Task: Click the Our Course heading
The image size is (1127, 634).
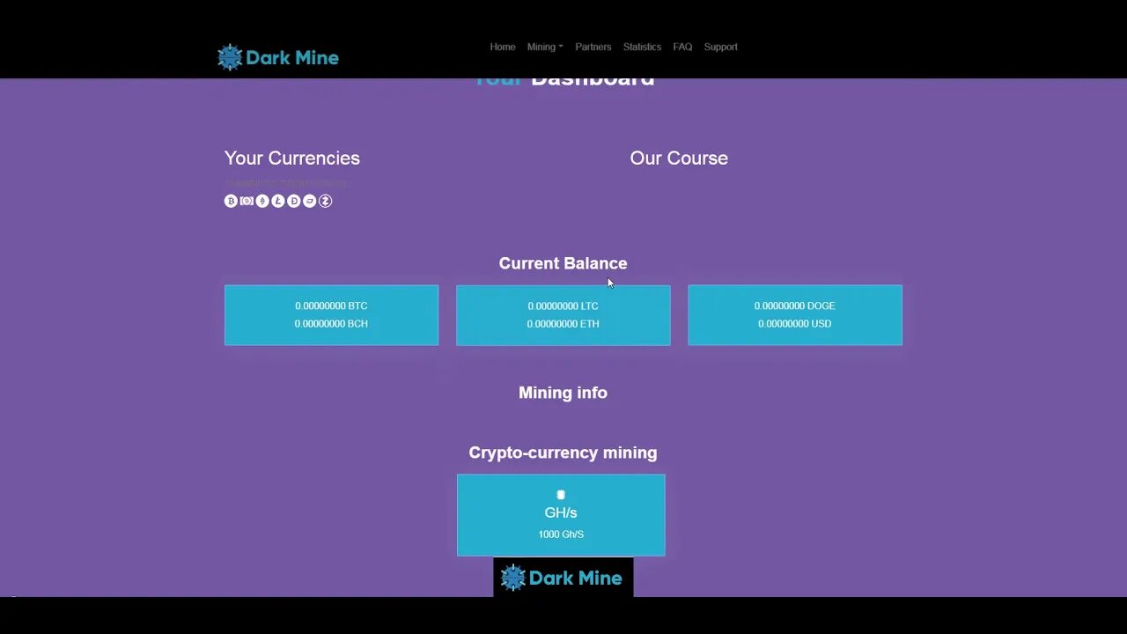Action: [679, 158]
